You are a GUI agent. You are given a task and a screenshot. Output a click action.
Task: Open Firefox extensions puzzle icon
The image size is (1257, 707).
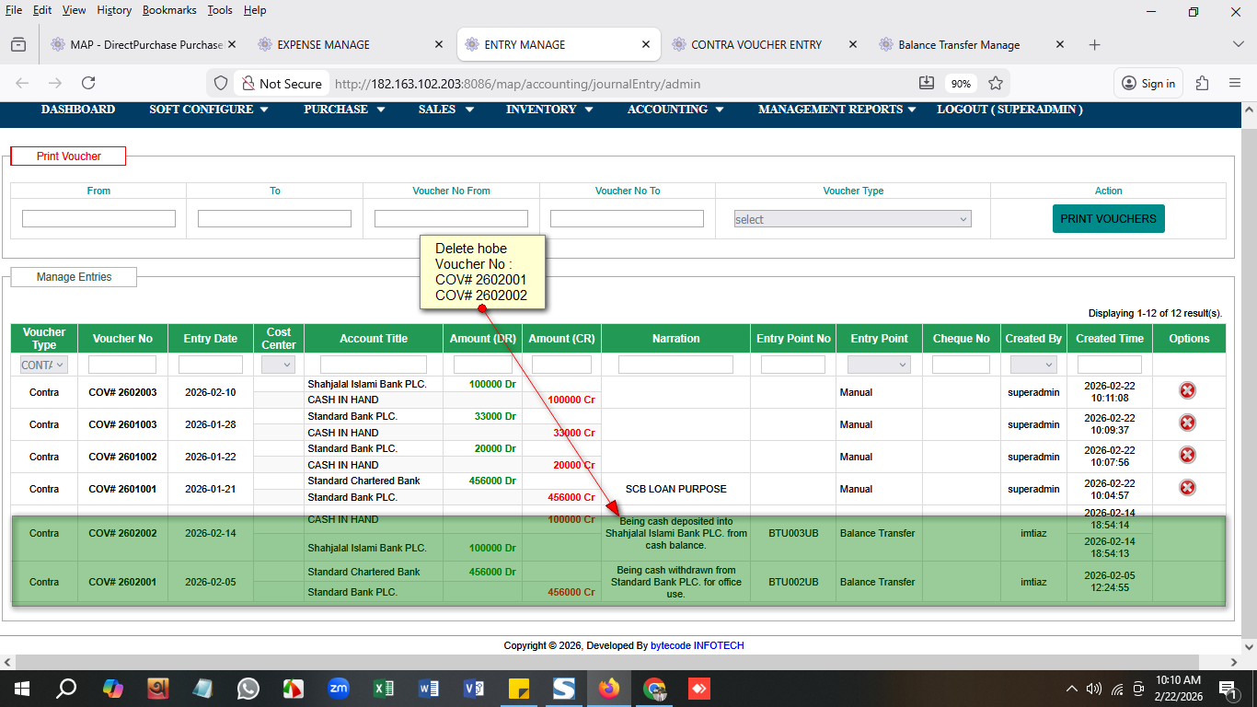click(1202, 83)
